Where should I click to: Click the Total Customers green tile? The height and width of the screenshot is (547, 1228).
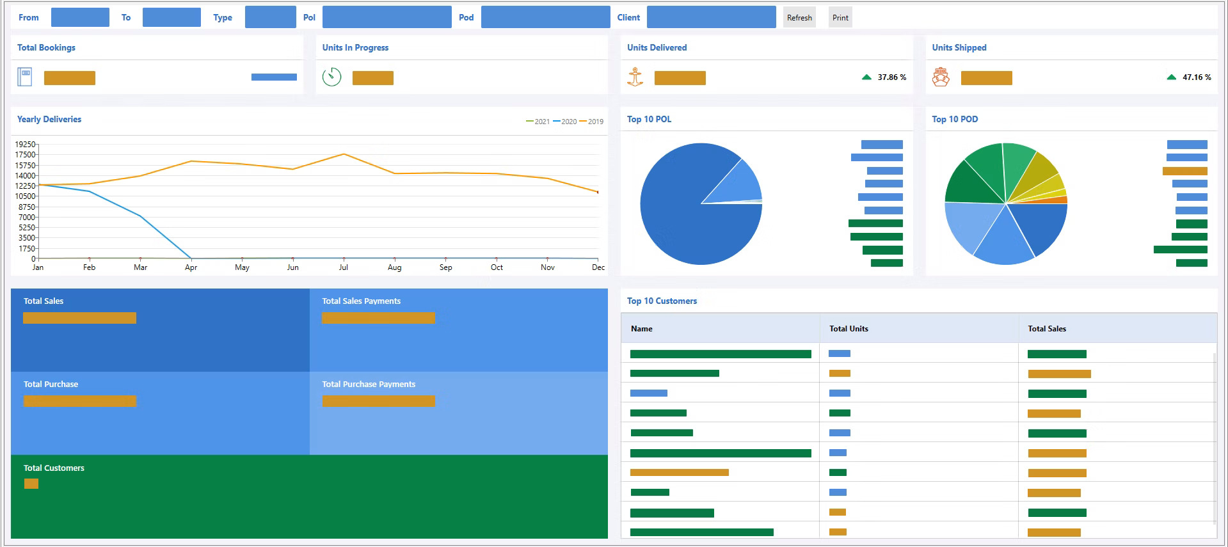(x=309, y=496)
